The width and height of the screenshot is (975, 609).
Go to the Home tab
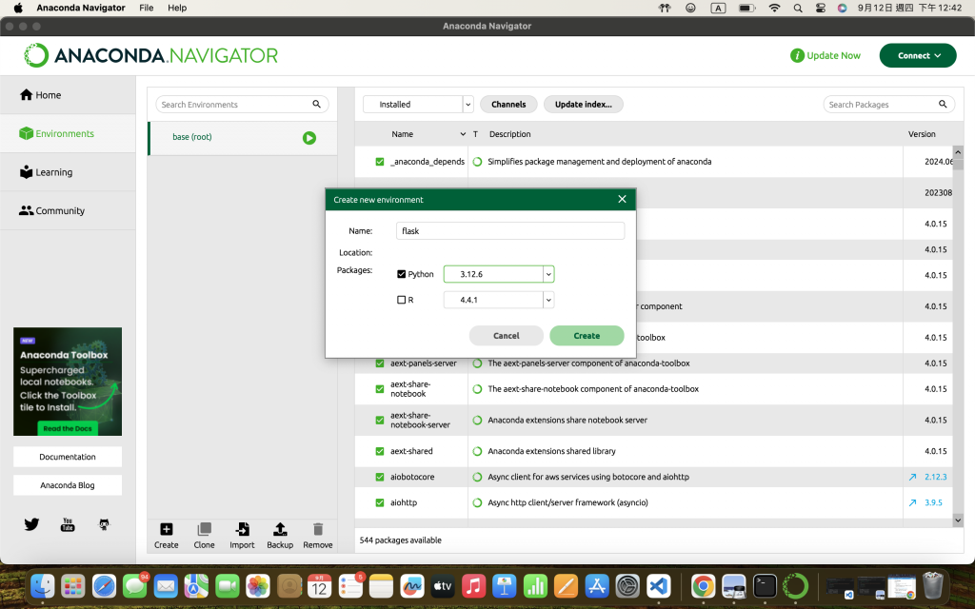point(68,95)
